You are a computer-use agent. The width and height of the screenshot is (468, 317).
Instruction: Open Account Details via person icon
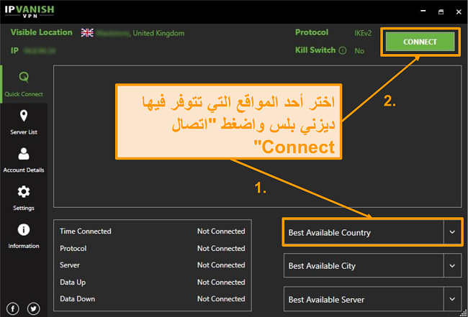coord(24,154)
